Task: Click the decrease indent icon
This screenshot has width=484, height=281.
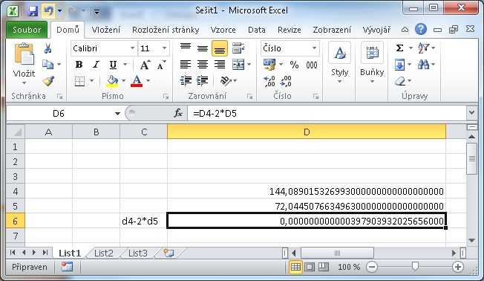Action: (186, 81)
